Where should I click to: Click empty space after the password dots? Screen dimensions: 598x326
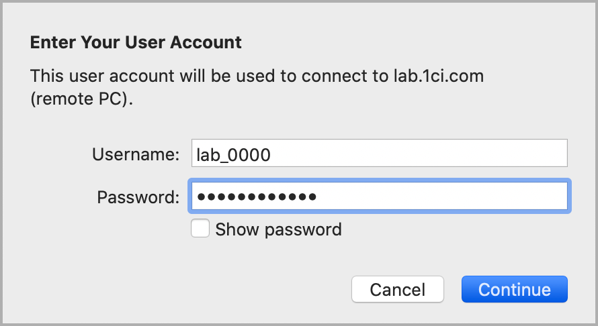tap(437, 197)
